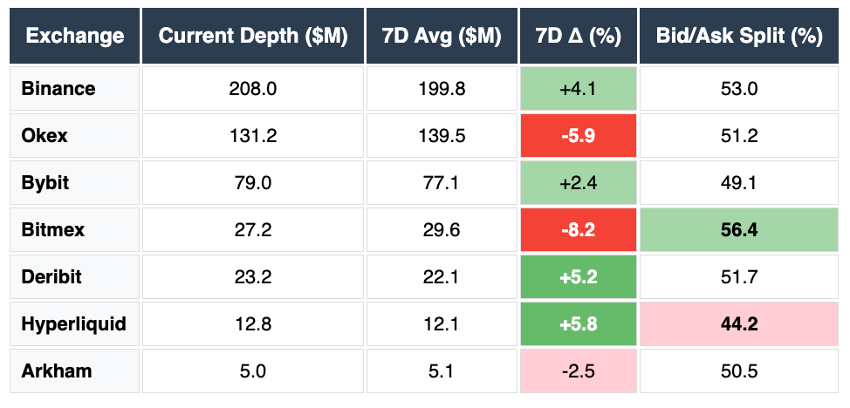Screen dimensions: 850x408
Task: Click the pink 44.2 bid/ask cell
Action: tap(739, 324)
